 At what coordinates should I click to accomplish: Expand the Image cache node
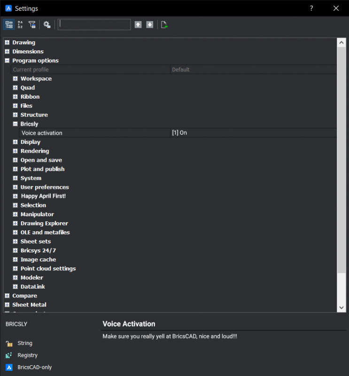tap(15, 260)
